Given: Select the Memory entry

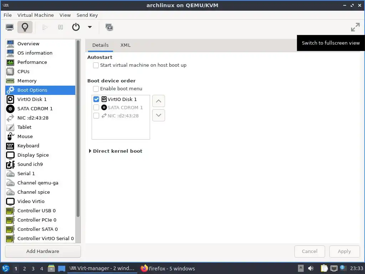Looking at the screenshot, I should click(x=40, y=81).
